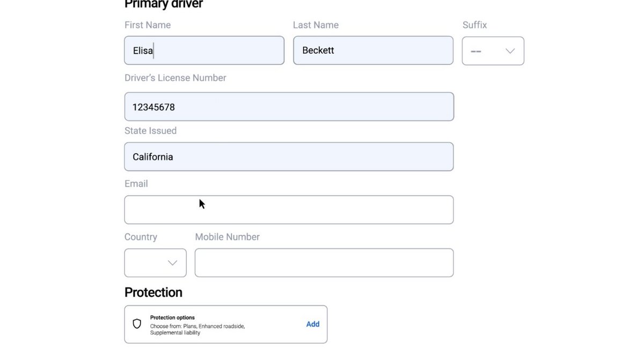This screenshot has width=644, height=362.
Task: Click the Protection options card title
Action: 172,317
